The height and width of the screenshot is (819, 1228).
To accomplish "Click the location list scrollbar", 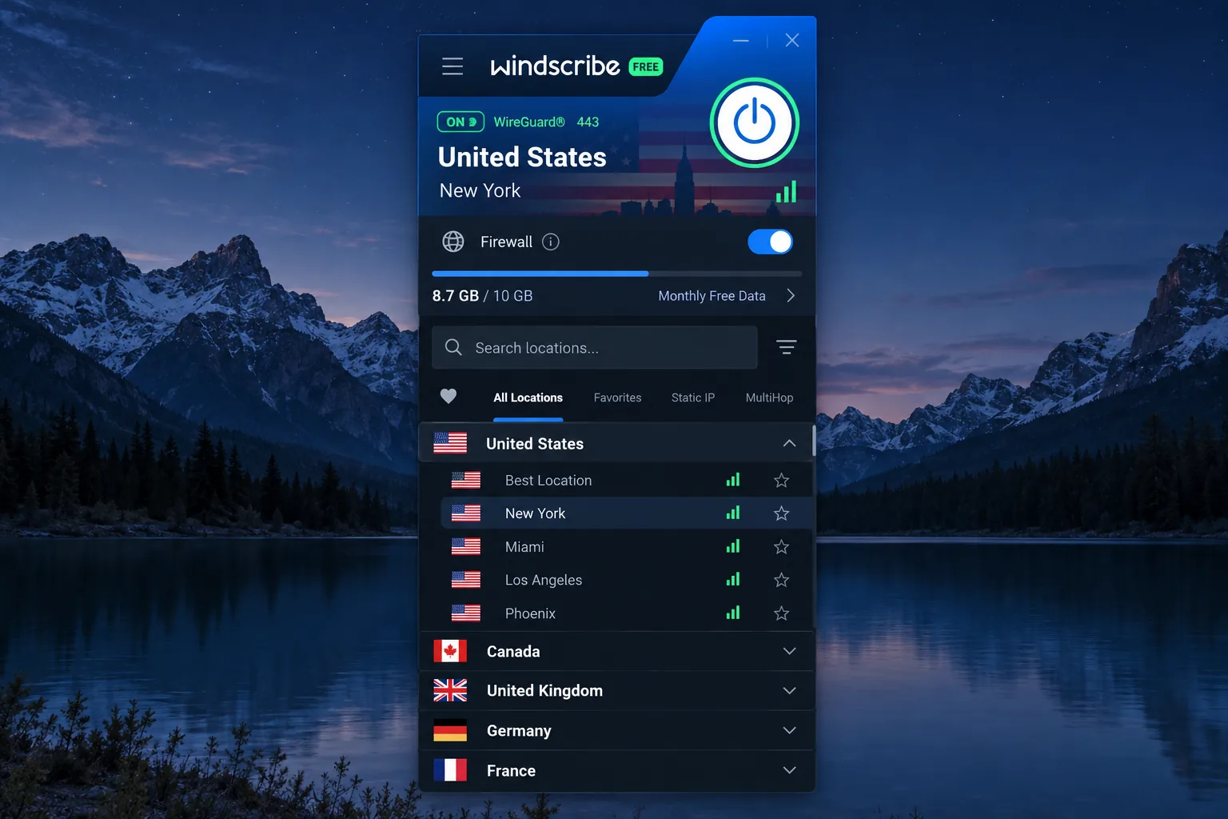I will tap(814, 441).
